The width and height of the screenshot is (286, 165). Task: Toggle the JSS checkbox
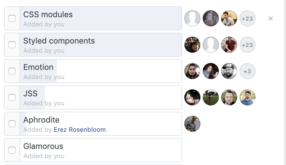click(x=12, y=97)
